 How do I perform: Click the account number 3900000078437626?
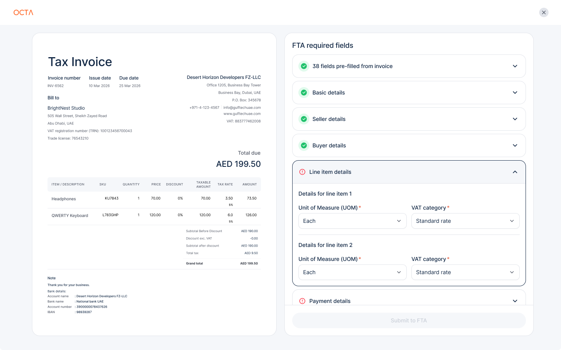[92, 307]
